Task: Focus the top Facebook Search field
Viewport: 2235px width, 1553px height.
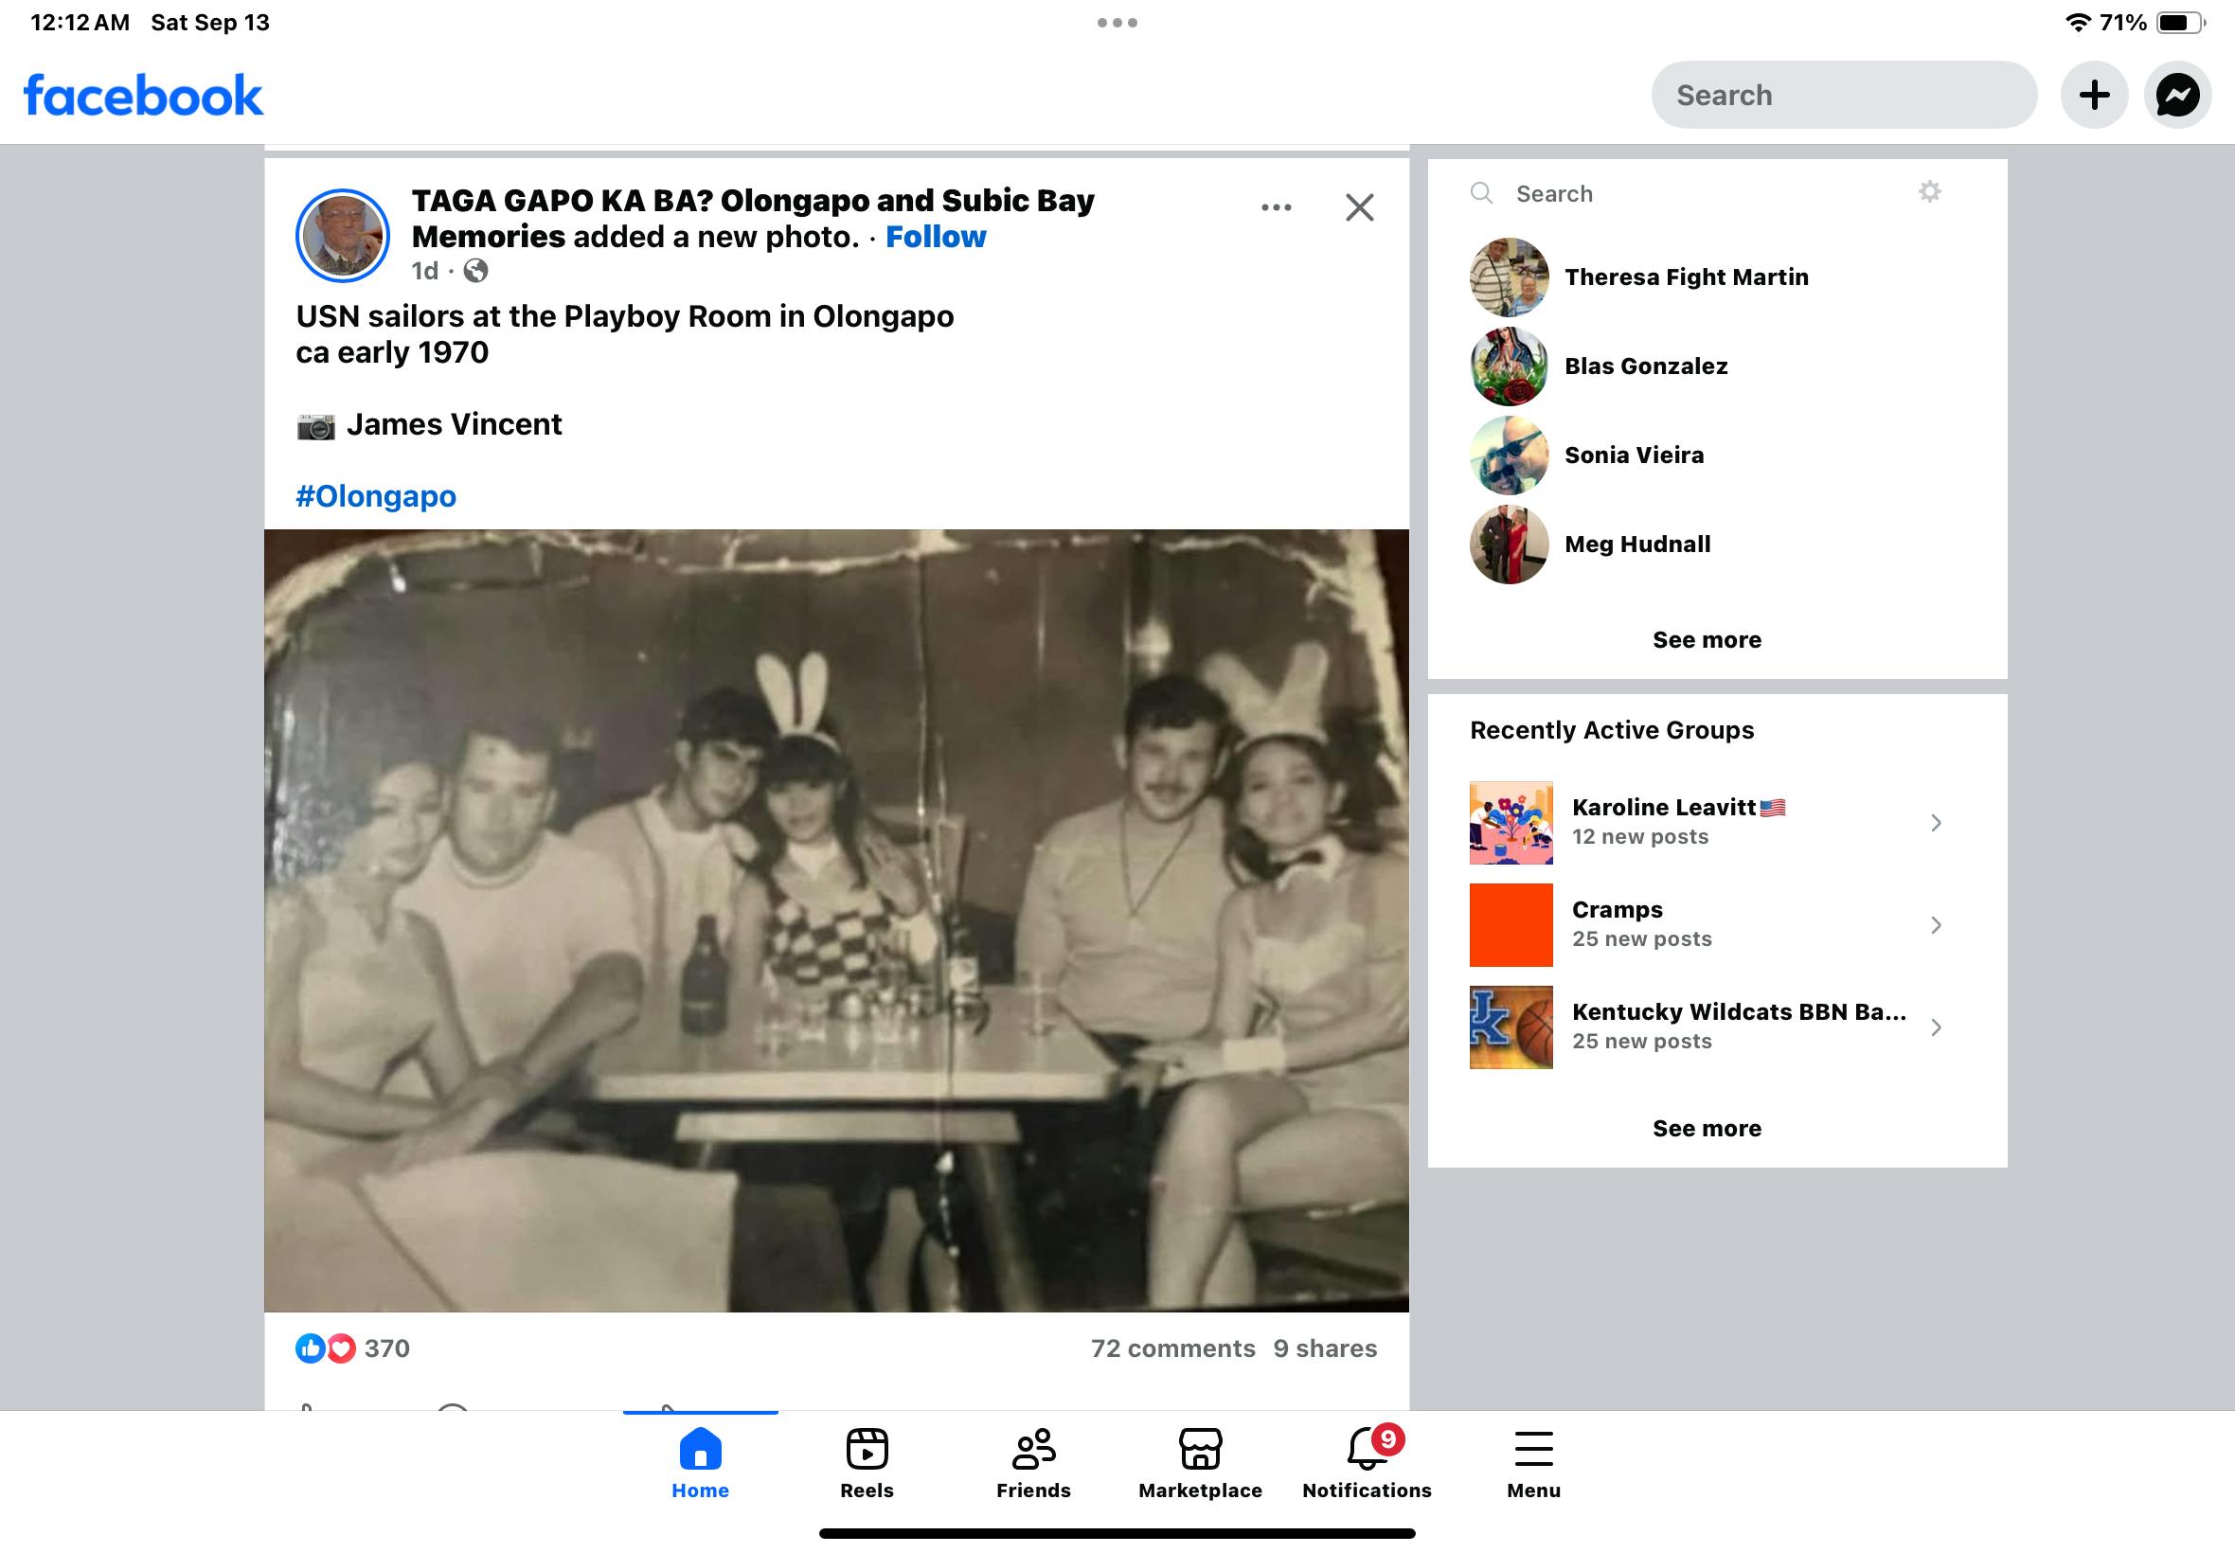Action: (x=1843, y=95)
